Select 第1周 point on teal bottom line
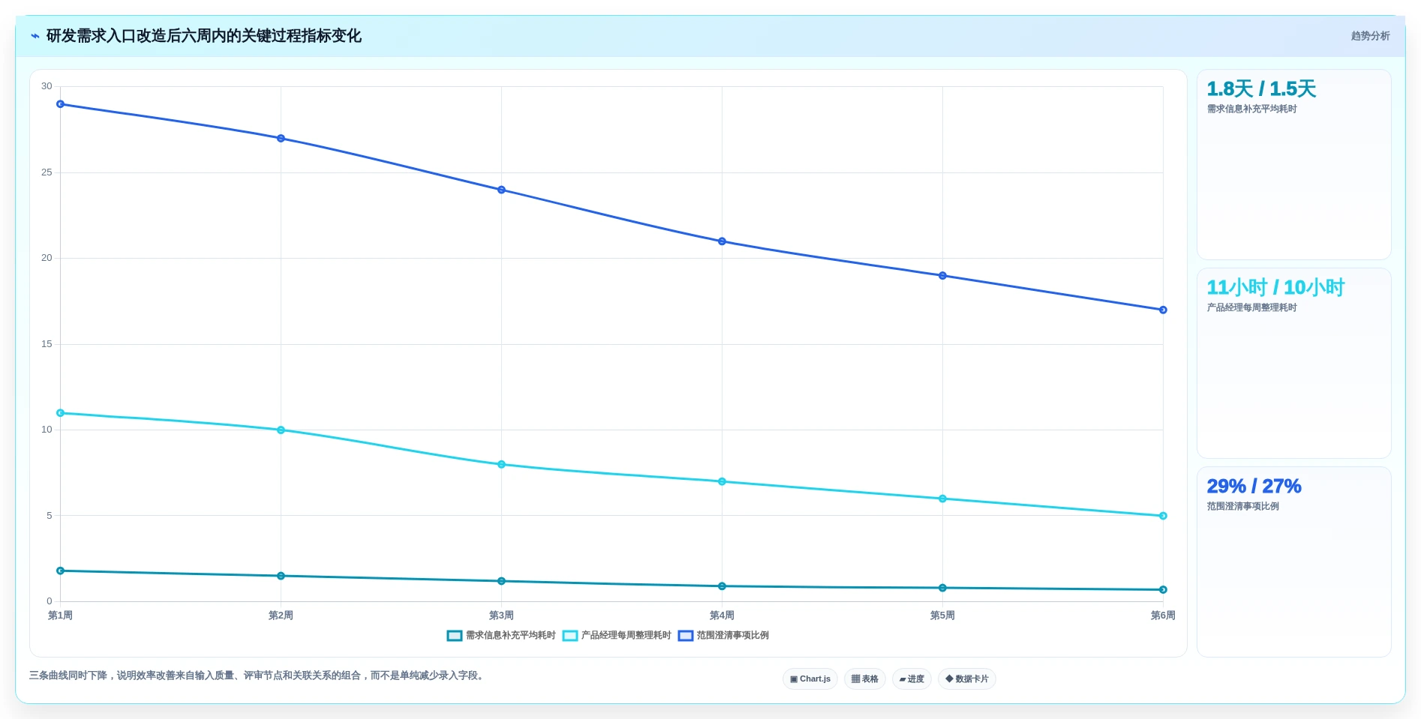The height and width of the screenshot is (719, 1421). (61, 571)
